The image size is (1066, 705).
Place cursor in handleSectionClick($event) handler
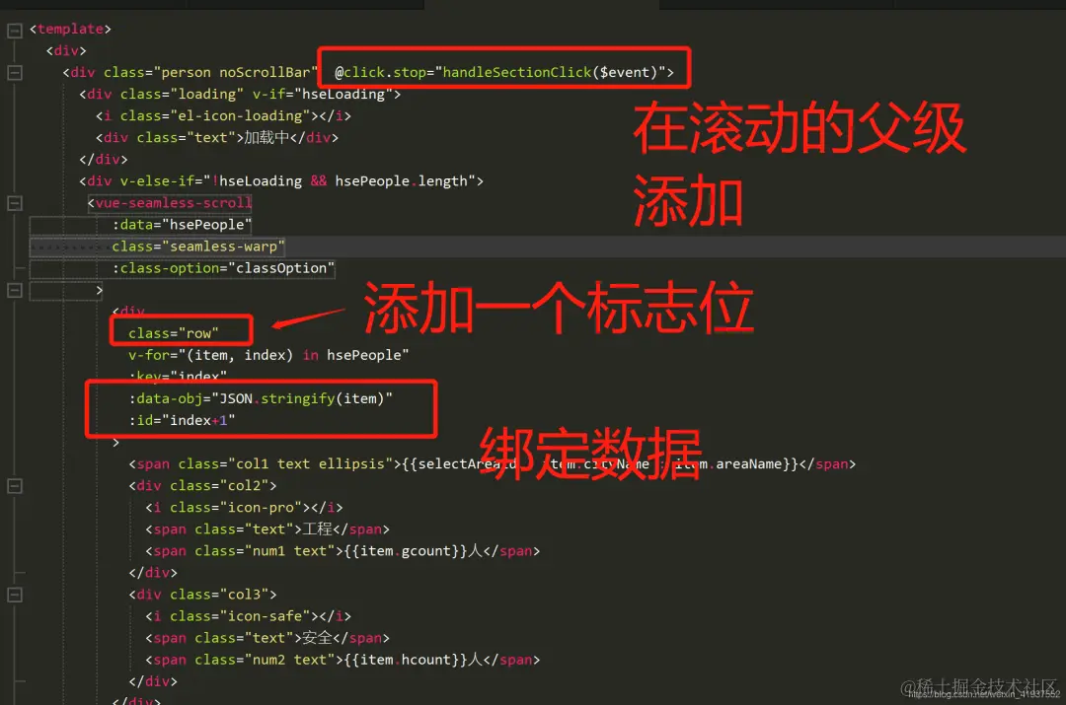point(552,72)
